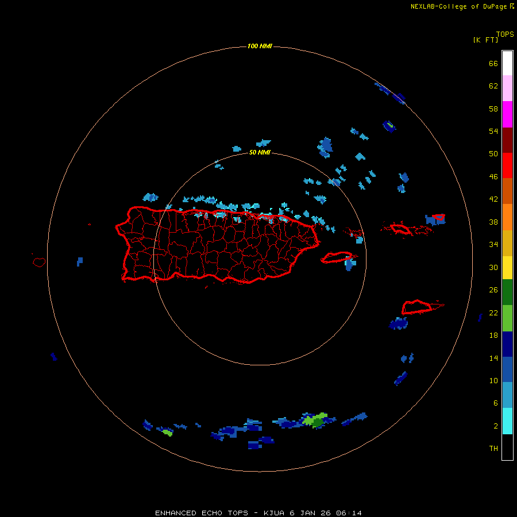517x517 pixels.
Task: Click the gold 38 kft legend swatch
Action: [x=507, y=243]
